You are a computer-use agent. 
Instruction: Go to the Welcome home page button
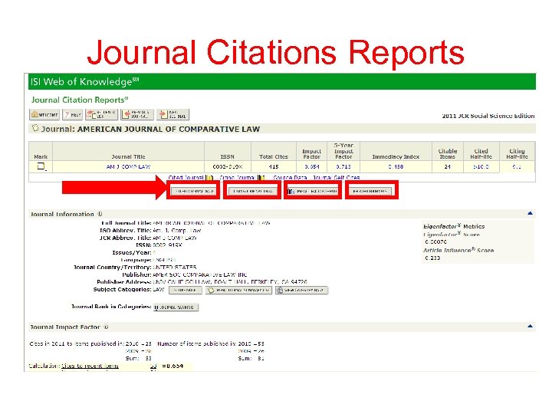coord(44,114)
